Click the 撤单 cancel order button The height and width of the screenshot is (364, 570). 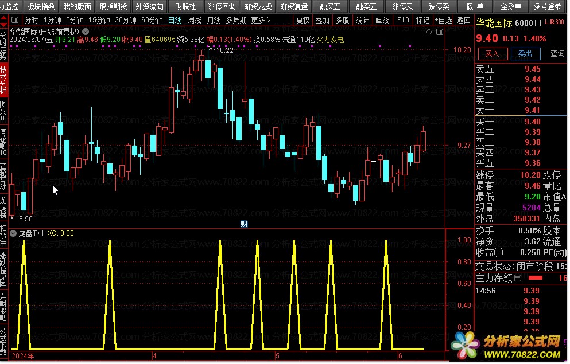pyautogui.click(x=475, y=6)
